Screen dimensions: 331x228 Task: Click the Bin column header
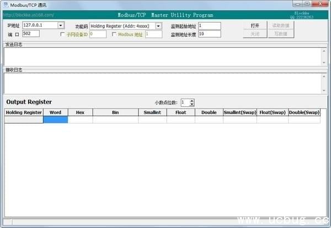115,112
